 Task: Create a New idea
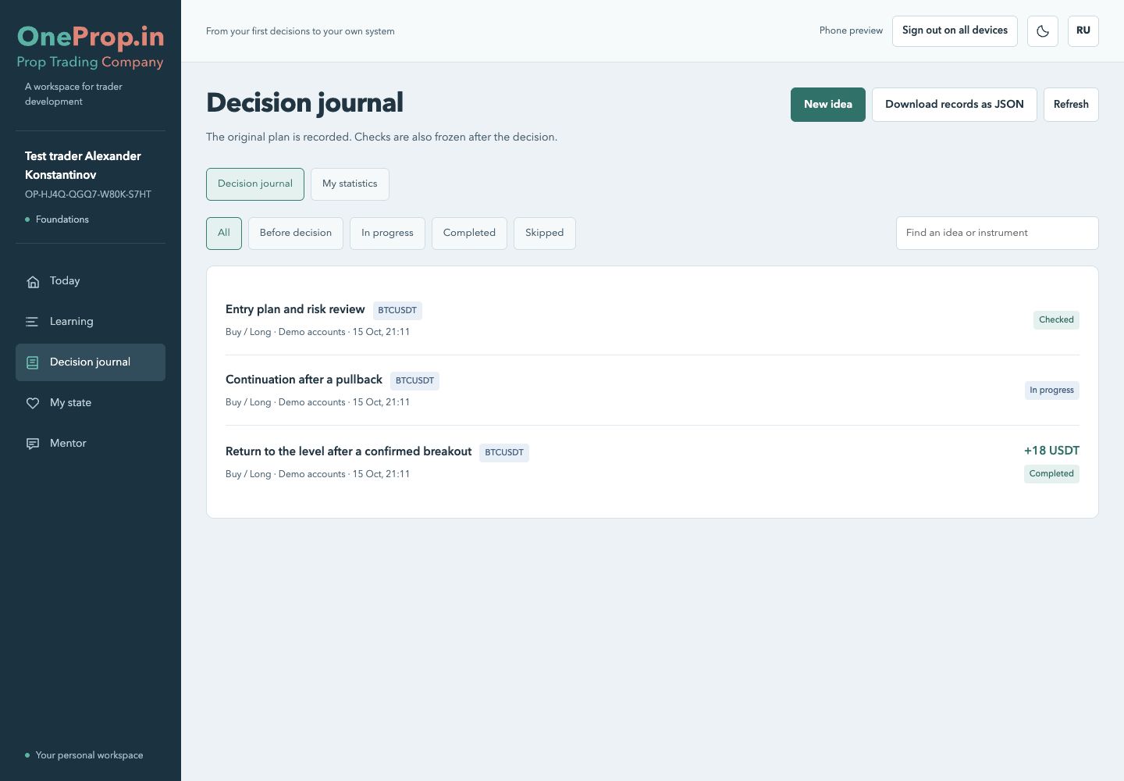pos(828,105)
